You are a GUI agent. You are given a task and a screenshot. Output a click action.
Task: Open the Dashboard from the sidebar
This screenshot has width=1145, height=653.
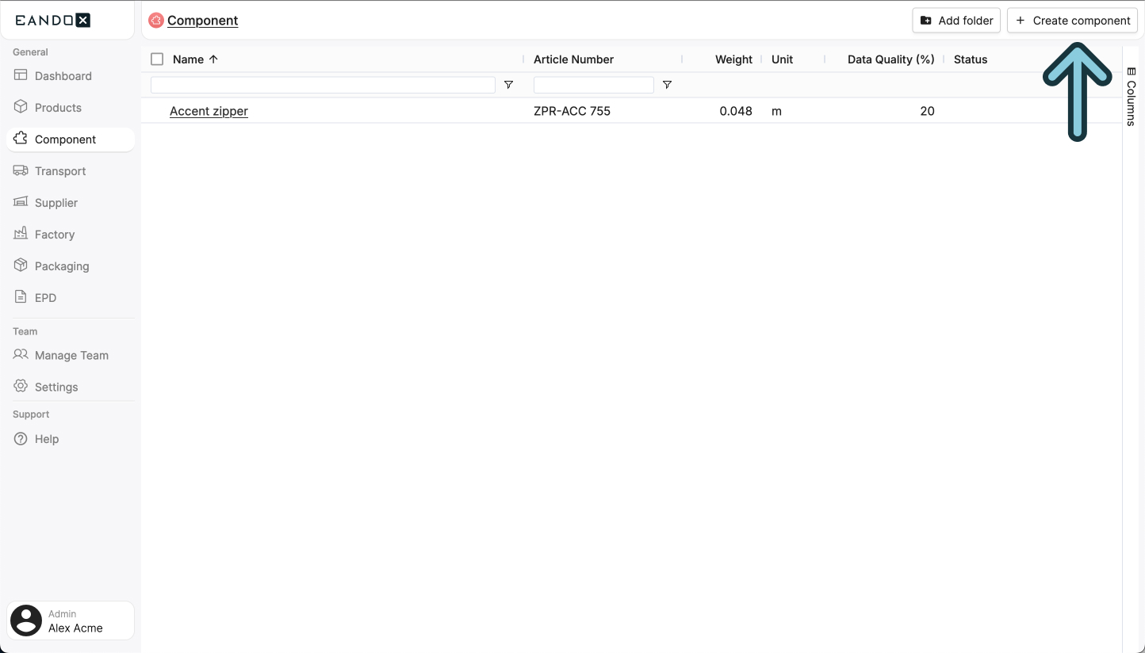tap(62, 75)
